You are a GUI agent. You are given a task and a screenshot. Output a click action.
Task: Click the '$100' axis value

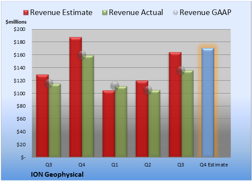pyautogui.click(x=19, y=94)
